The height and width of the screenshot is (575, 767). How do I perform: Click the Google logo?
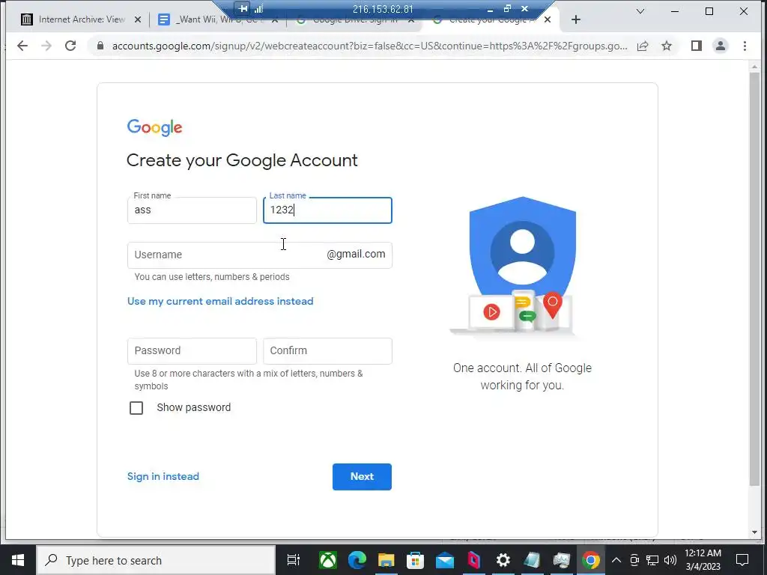(x=154, y=127)
